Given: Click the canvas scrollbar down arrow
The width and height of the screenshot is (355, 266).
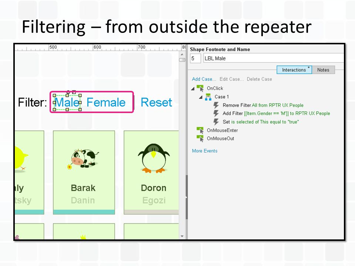Looking at the screenshot, I should pyautogui.click(x=182, y=236).
